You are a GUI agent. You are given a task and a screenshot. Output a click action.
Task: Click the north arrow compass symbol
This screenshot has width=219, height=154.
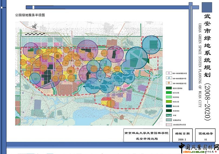click(34, 26)
